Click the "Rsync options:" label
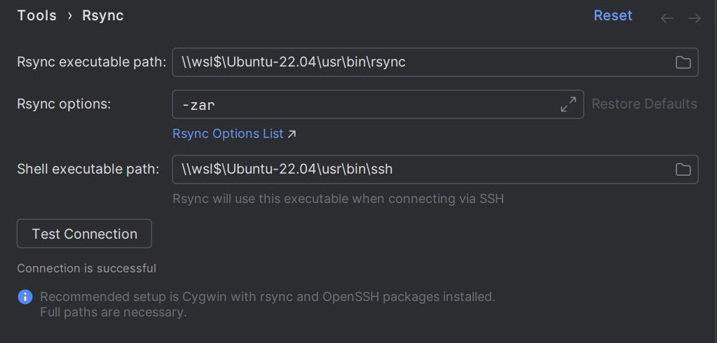Image resolution: width=717 pixels, height=343 pixels. [64, 104]
